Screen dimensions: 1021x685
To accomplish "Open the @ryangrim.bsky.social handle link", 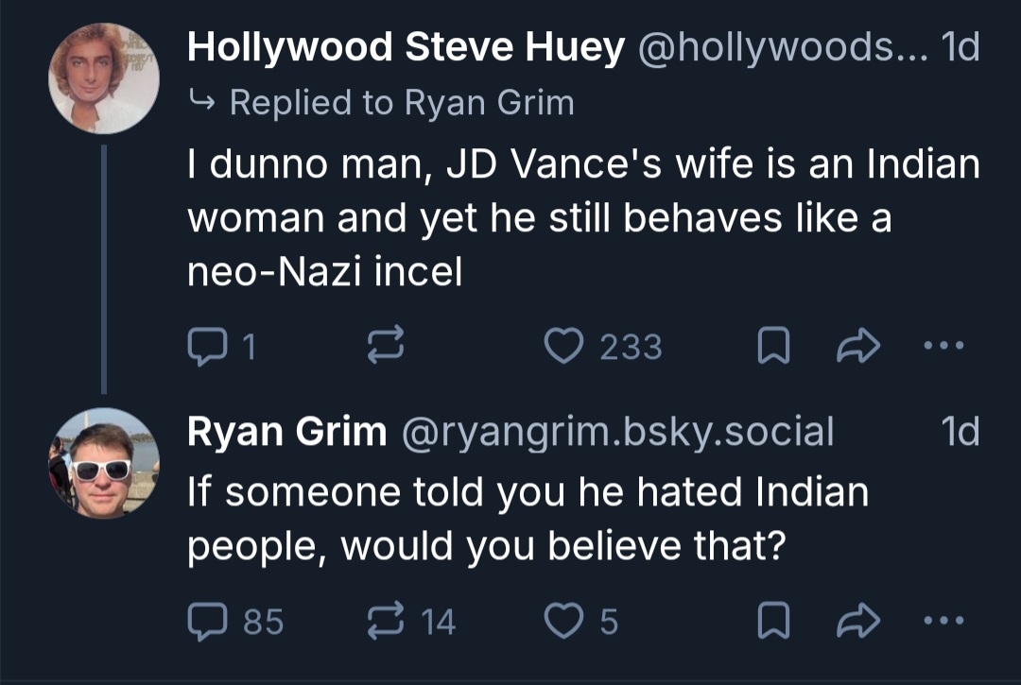I will tap(618, 432).
